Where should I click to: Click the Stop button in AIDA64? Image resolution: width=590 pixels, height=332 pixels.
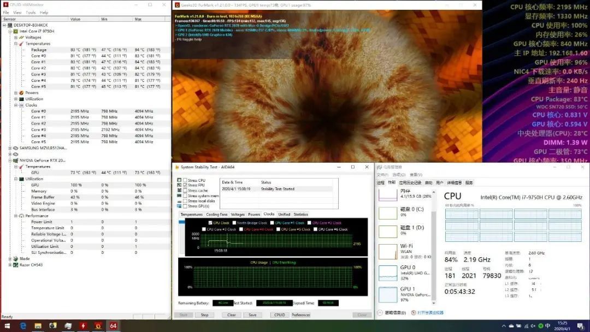(205, 315)
